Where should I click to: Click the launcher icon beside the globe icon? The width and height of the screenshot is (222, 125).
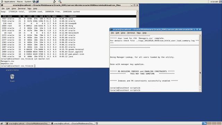point(37,1)
